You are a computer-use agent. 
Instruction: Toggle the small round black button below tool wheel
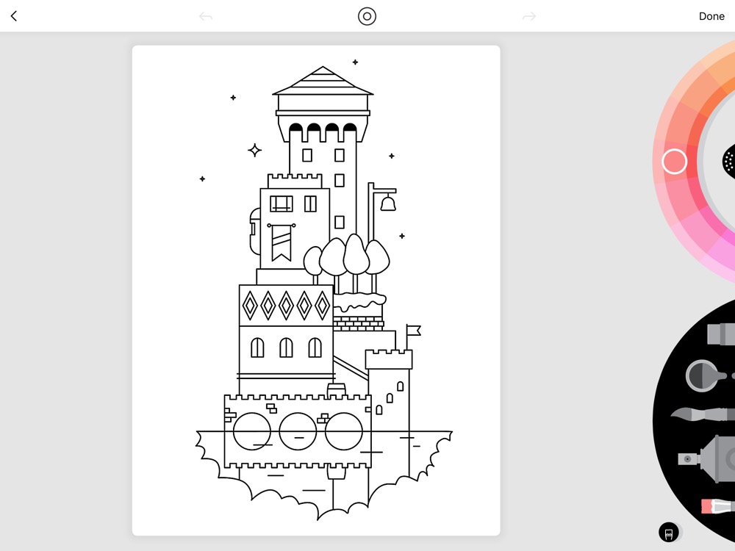pyautogui.click(x=669, y=532)
